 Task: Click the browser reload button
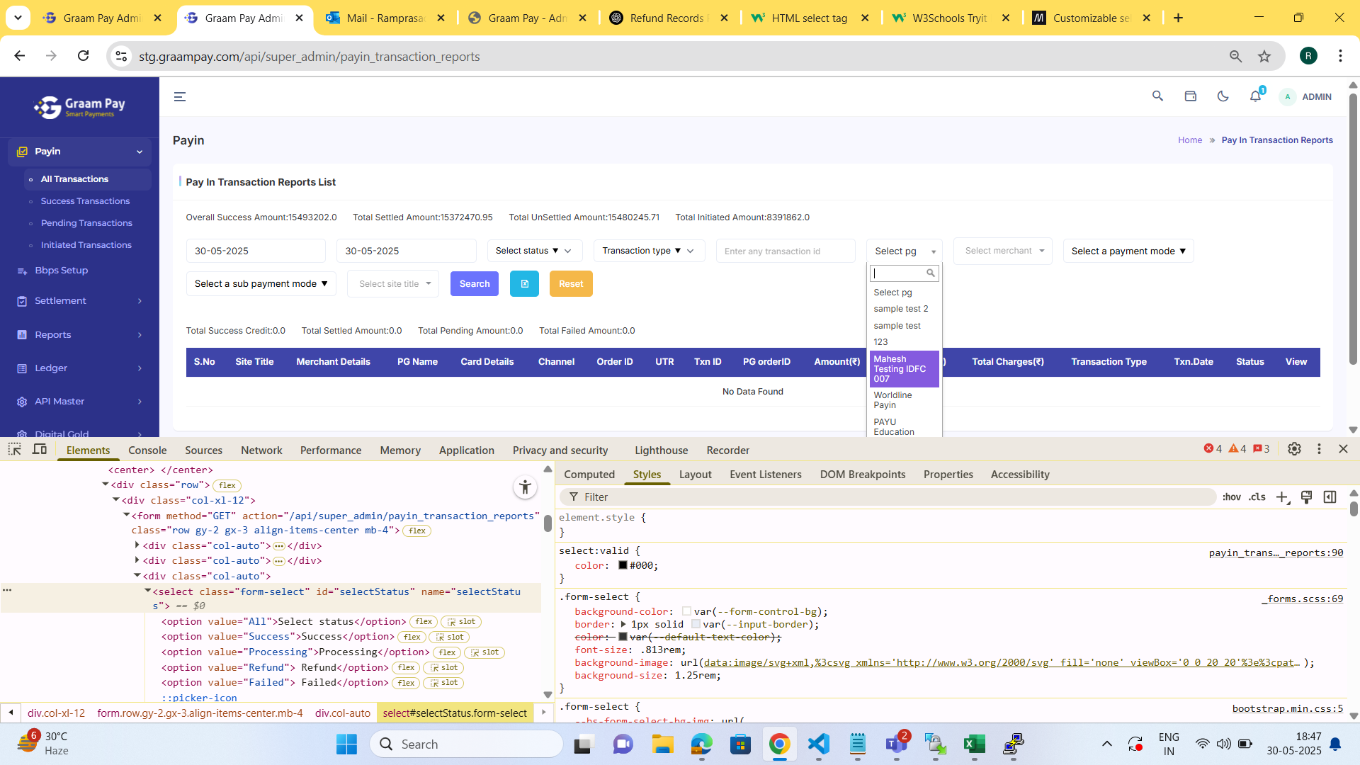click(x=84, y=56)
